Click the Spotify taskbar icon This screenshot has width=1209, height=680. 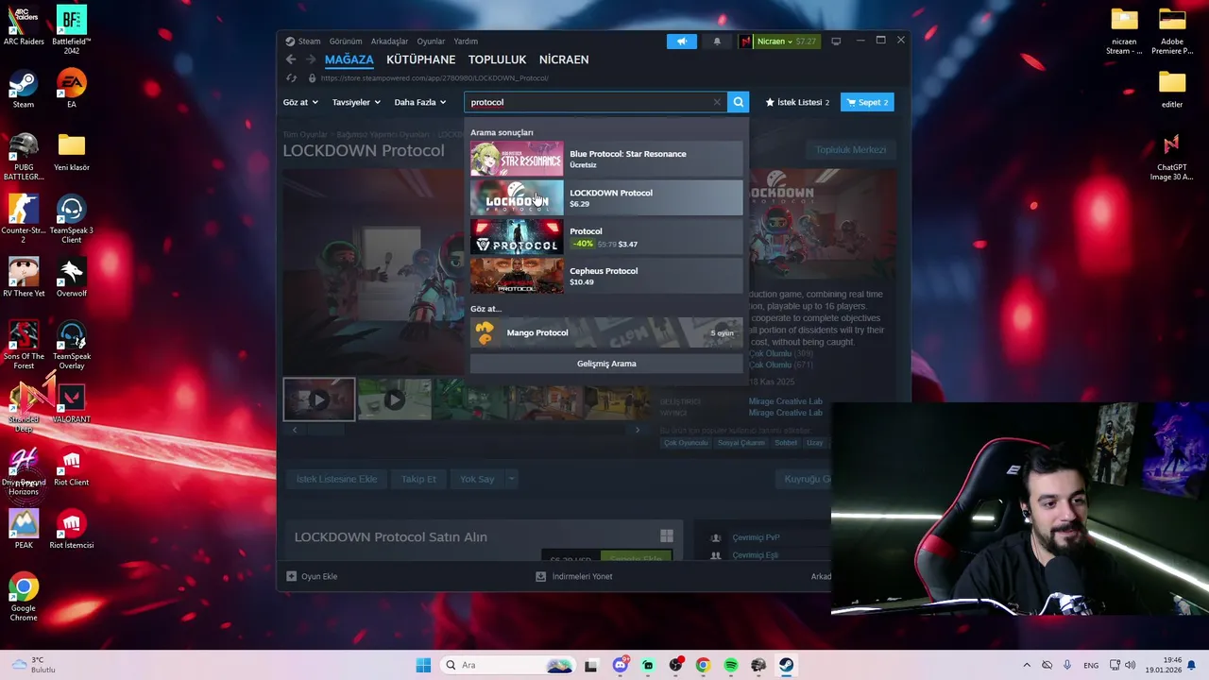tap(730, 665)
